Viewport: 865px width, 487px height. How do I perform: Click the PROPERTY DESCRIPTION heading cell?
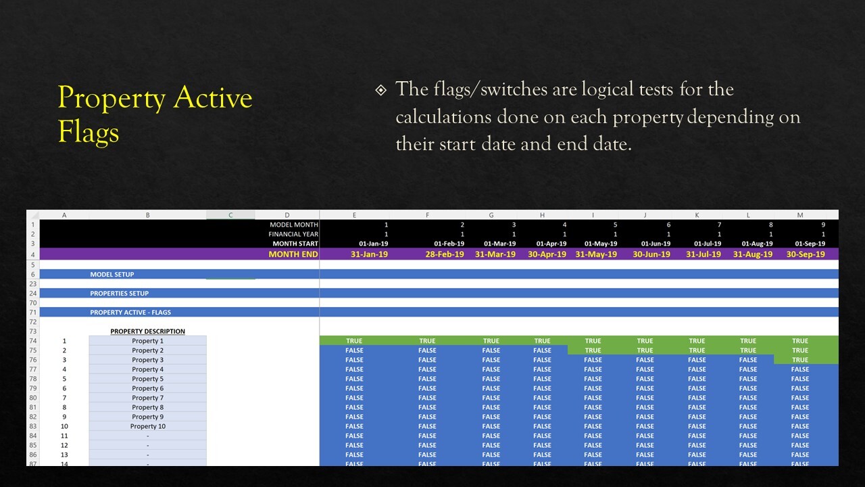(x=147, y=331)
